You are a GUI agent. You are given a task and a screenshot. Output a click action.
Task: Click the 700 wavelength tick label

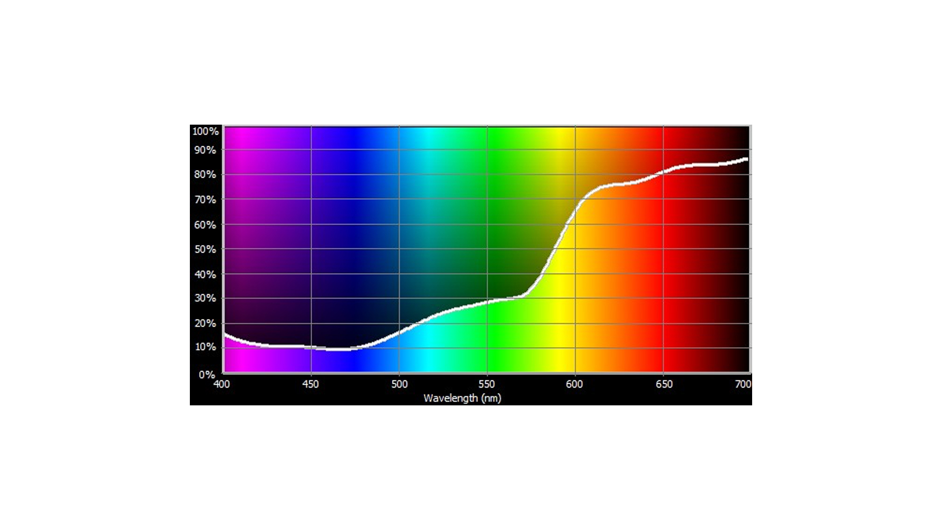click(743, 384)
